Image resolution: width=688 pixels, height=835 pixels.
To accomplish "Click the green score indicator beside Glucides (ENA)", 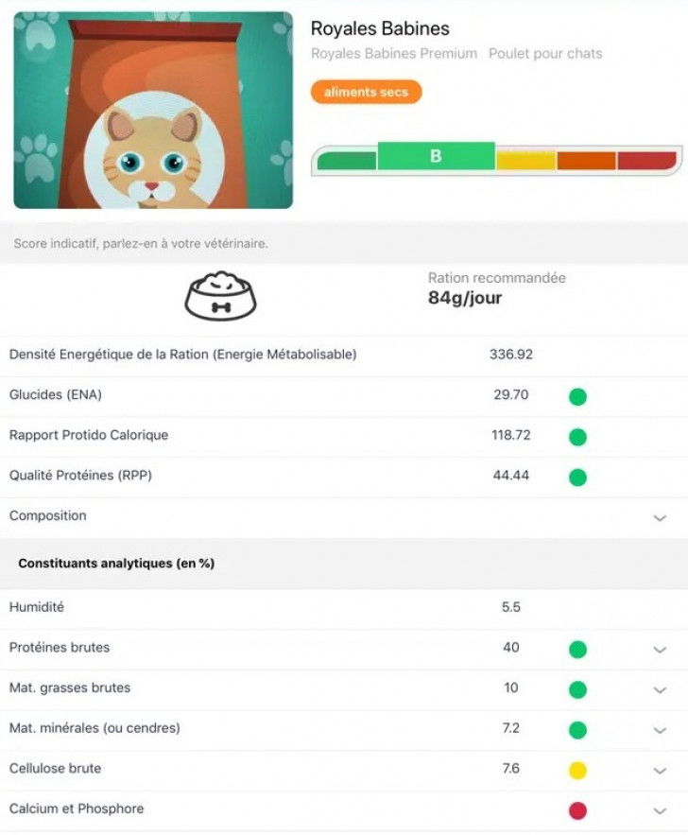I will tap(577, 396).
